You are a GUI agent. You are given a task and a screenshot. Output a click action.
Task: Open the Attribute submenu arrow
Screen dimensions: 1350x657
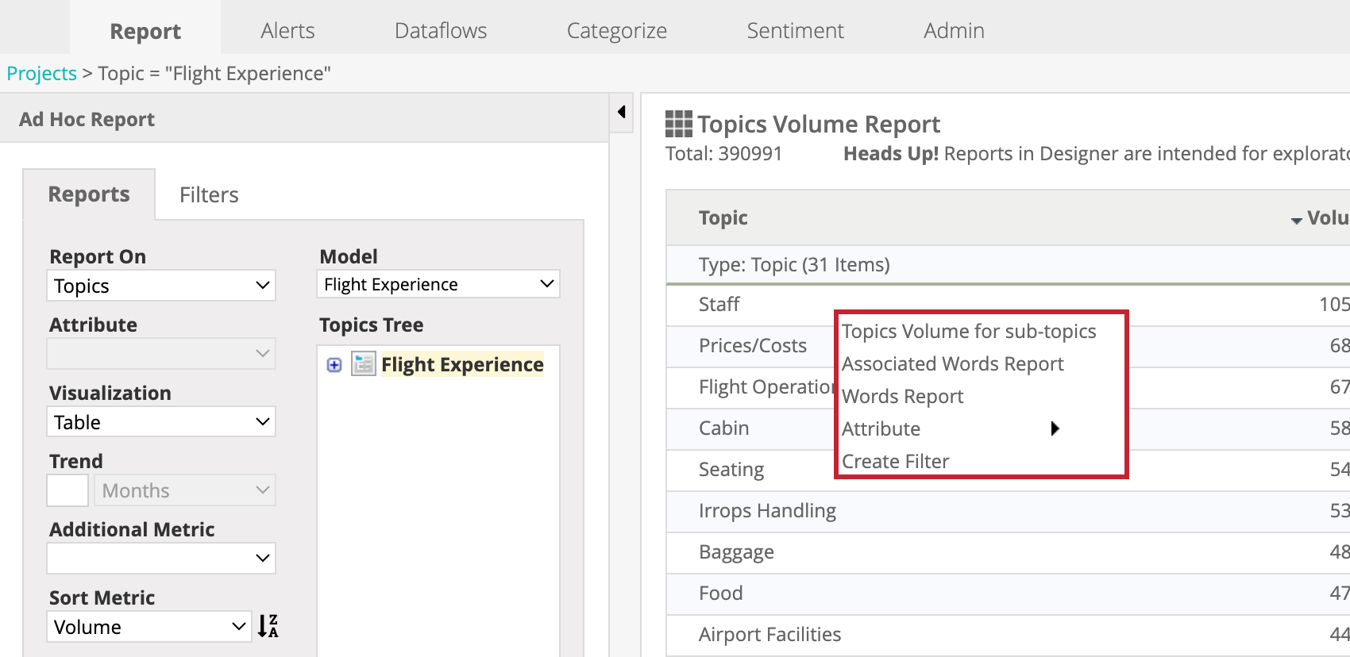(x=1055, y=428)
